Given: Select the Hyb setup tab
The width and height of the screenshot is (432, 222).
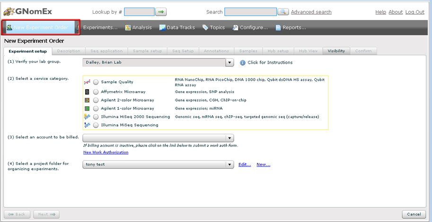Looking at the screenshot, I should (278, 51).
